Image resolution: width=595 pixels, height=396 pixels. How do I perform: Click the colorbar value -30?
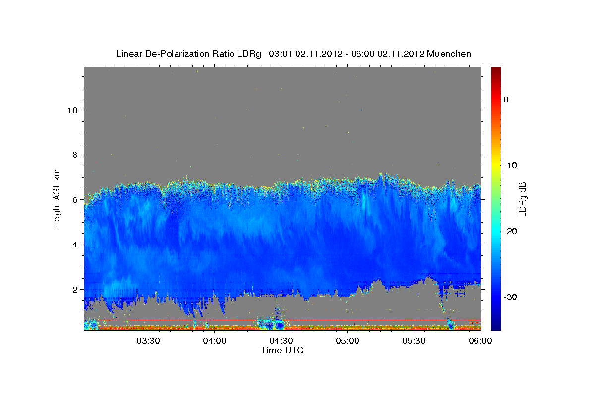pyautogui.click(x=511, y=297)
